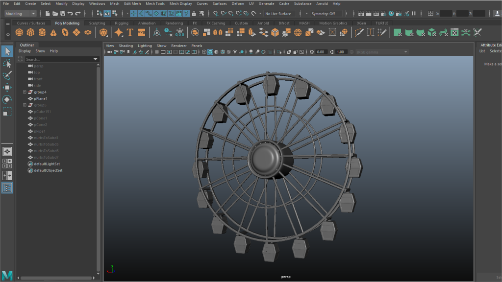Pick the Rotate tool in the toolbox
Image resolution: width=502 pixels, height=282 pixels.
7,100
